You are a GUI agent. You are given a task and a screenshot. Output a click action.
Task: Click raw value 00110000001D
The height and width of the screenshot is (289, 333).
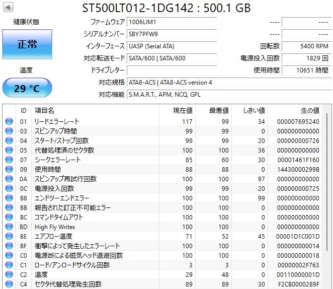click(298, 275)
